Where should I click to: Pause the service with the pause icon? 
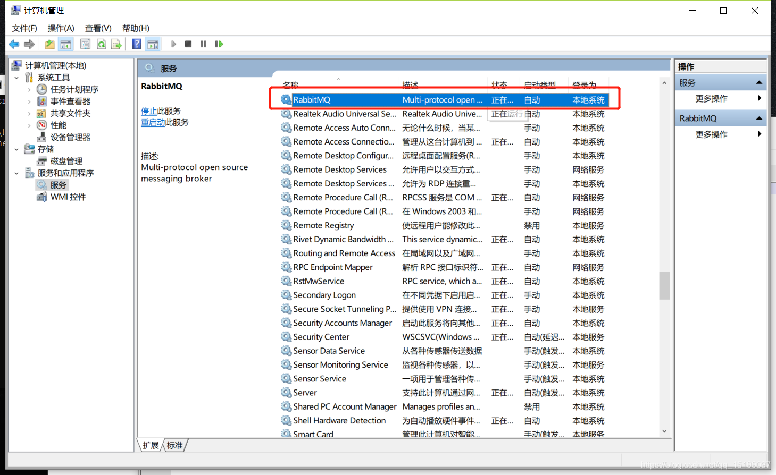coord(203,44)
